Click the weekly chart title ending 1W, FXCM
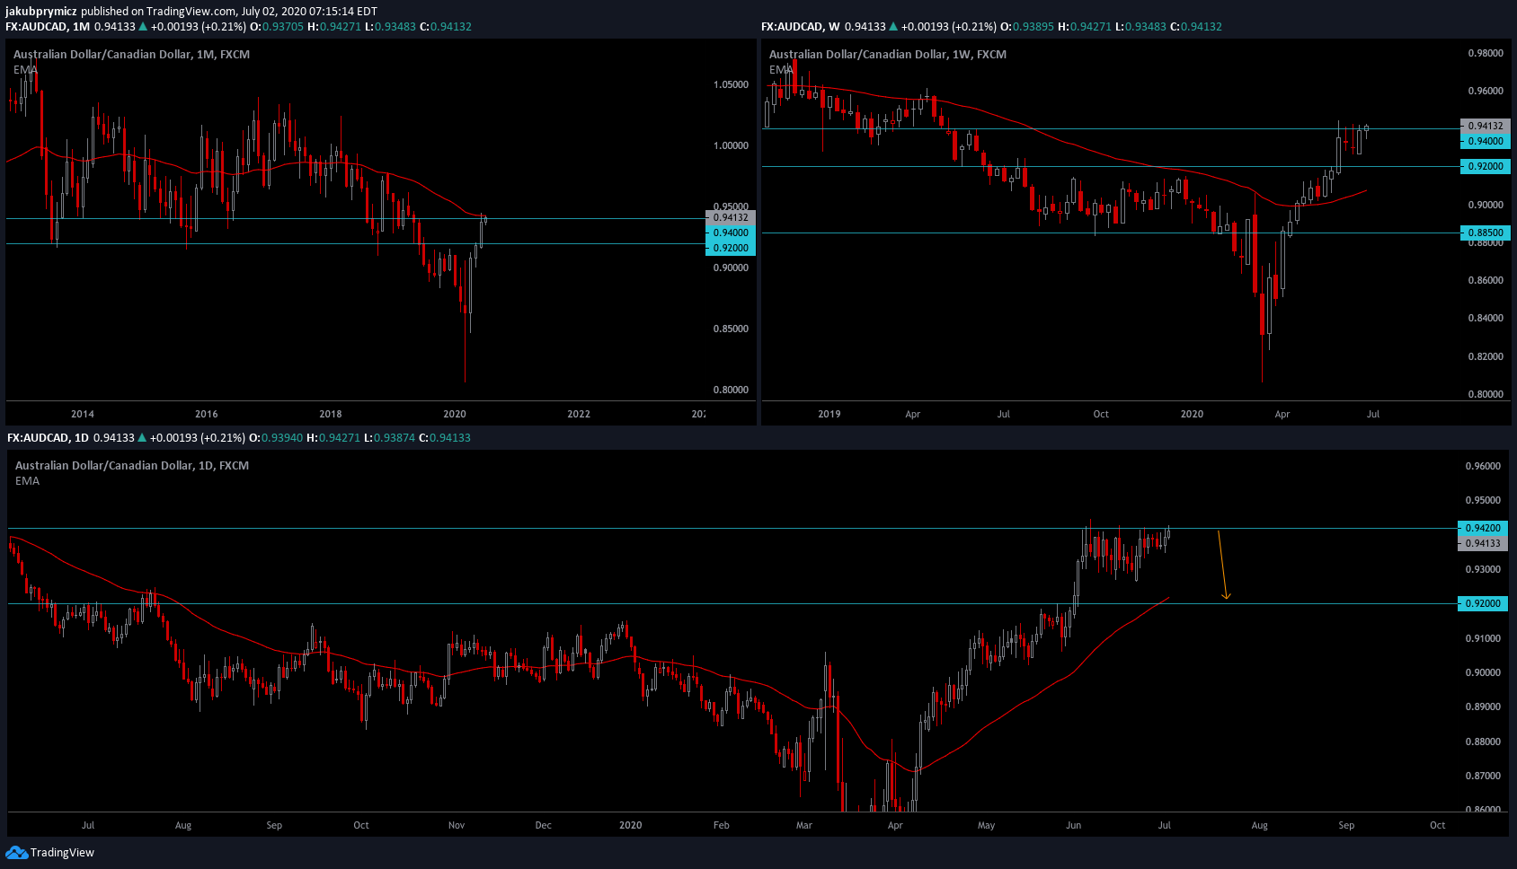Viewport: 1517px width, 869px height. [888, 54]
